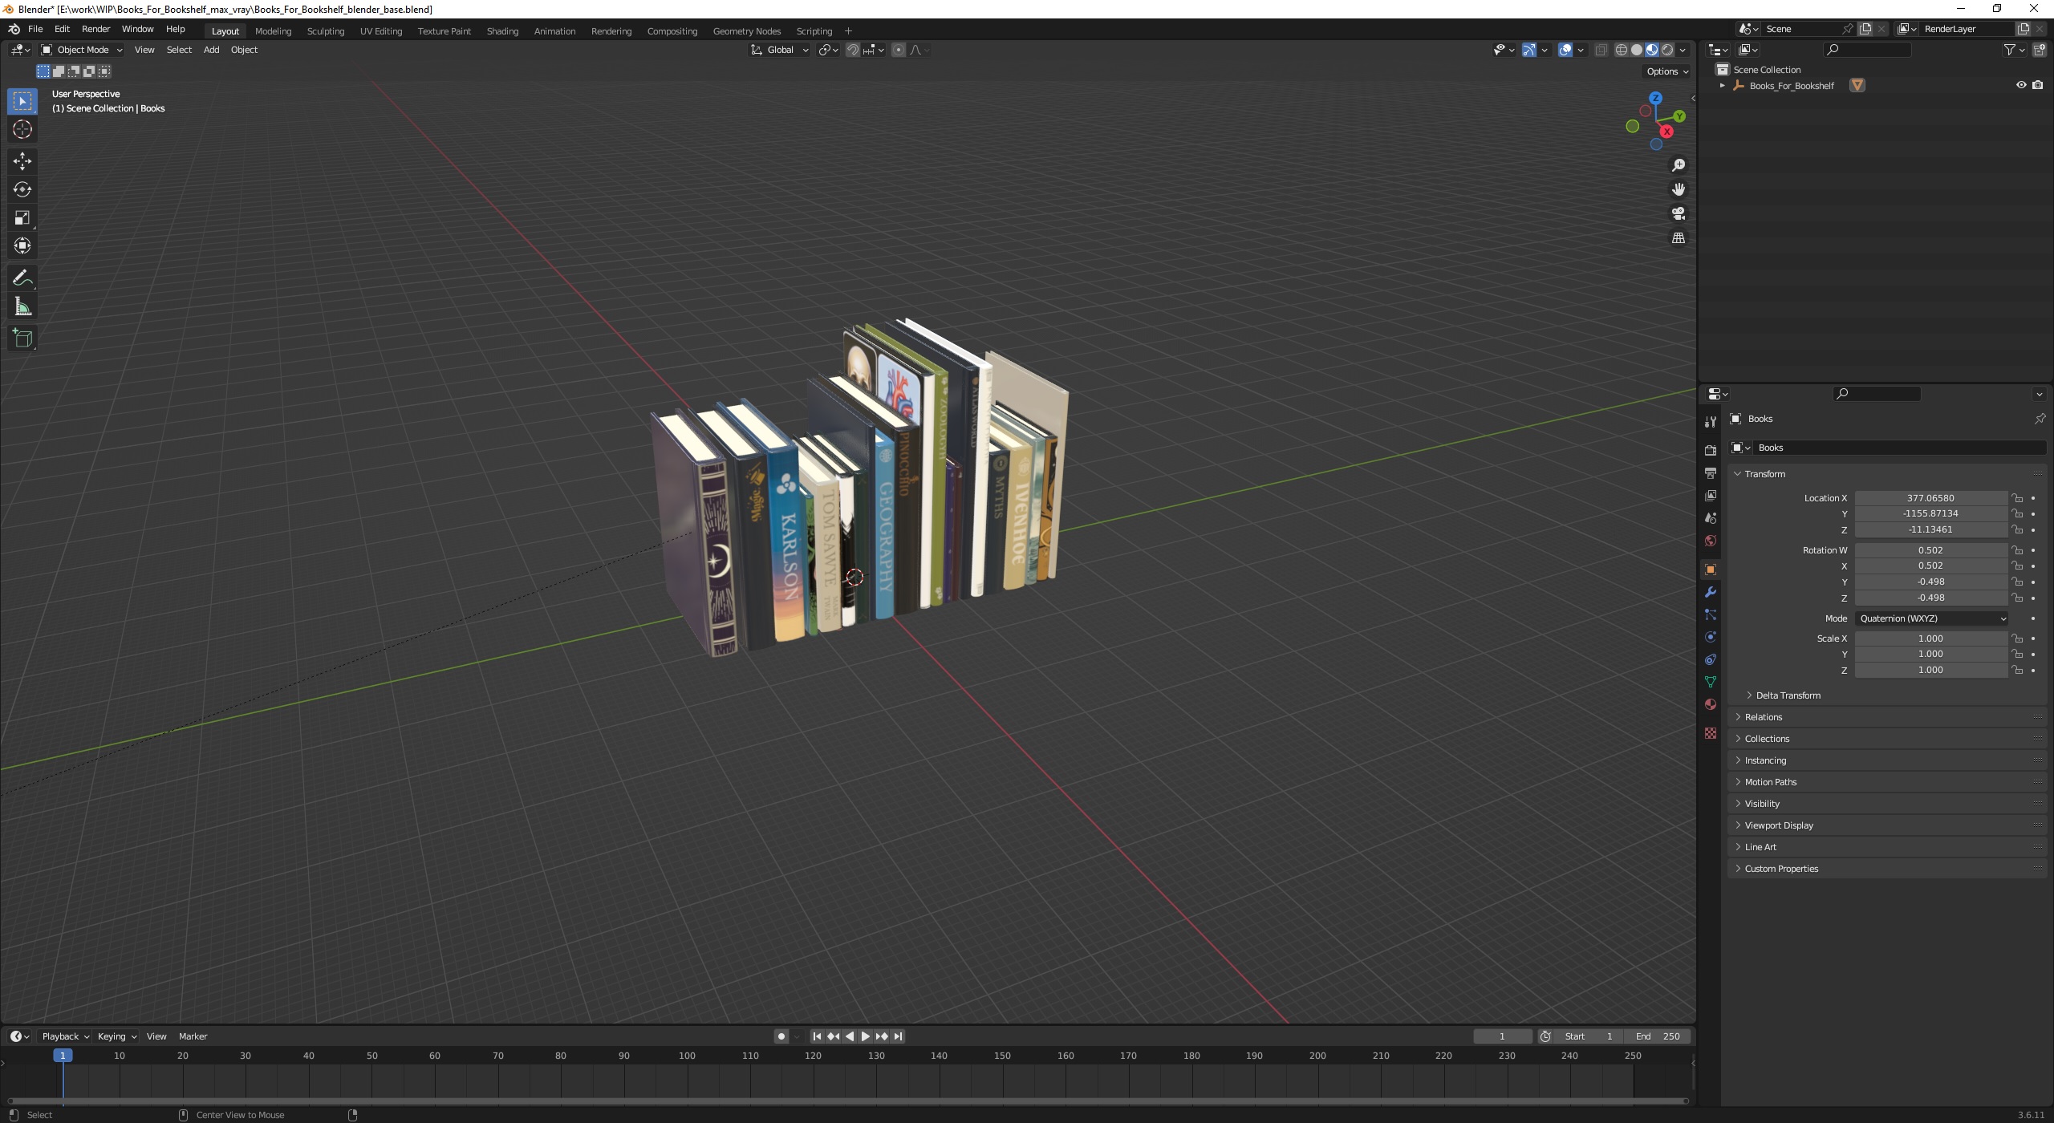Open the Tool properties tab

(1710, 422)
